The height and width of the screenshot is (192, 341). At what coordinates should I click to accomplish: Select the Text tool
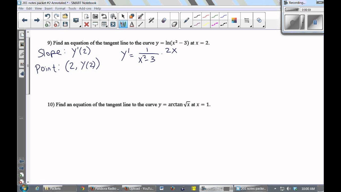point(132,24)
